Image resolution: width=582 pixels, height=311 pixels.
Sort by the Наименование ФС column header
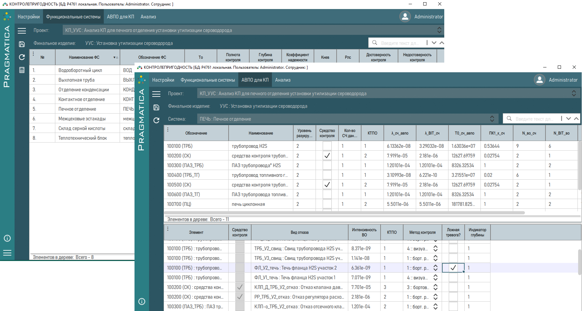point(84,57)
